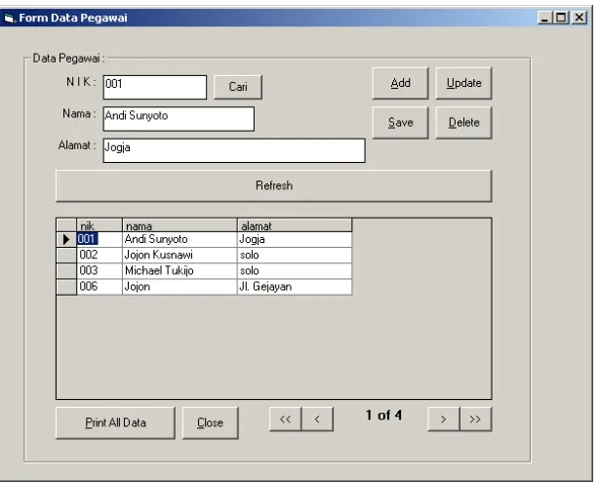Image resolution: width=599 pixels, height=482 pixels.
Task: Click row selector for record 001
Action: [x=66, y=239]
